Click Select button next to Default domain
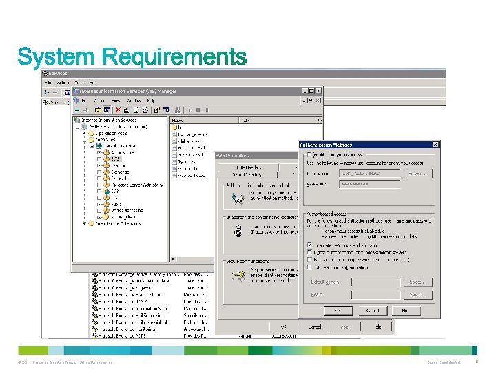The image size is (496, 372). (418, 282)
